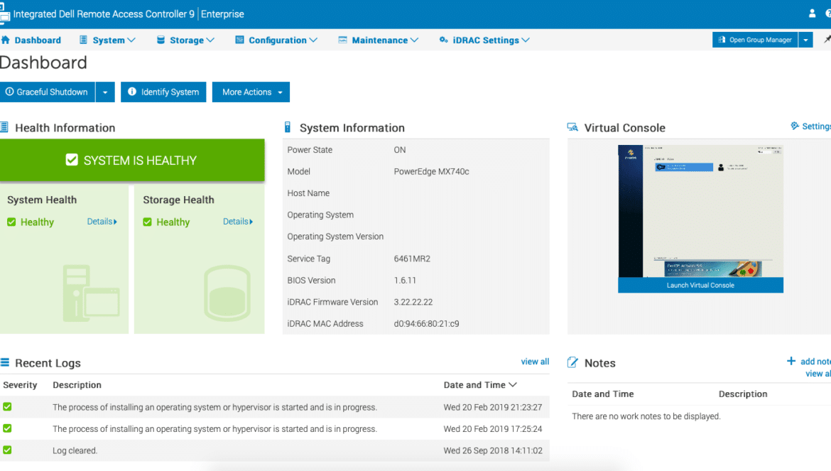Click Open Group Manager button
This screenshot has height=471, width=831.
point(755,40)
